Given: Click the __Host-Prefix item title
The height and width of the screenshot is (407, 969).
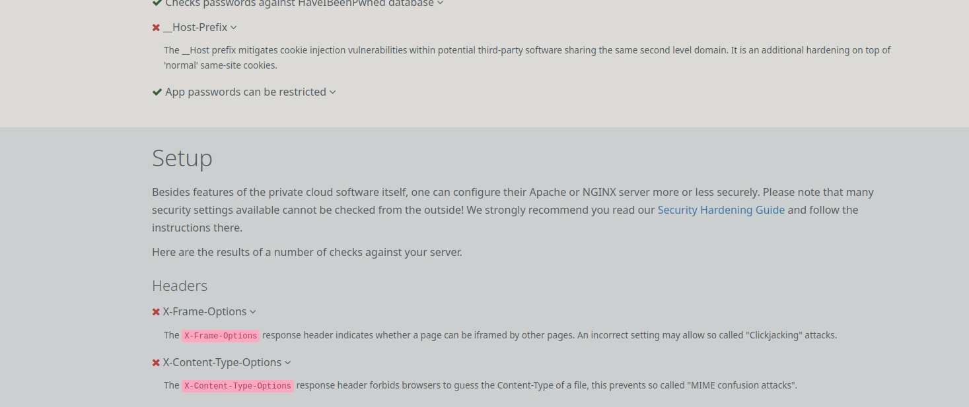Looking at the screenshot, I should [195, 28].
